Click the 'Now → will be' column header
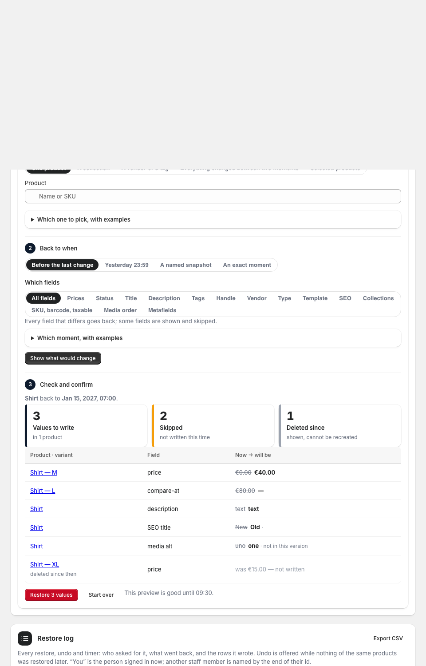Image resolution: width=426 pixels, height=666 pixels. point(253,455)
